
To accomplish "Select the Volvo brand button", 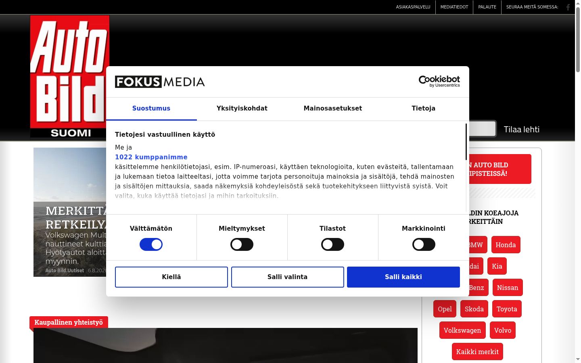I will click(x=503, y=330).
